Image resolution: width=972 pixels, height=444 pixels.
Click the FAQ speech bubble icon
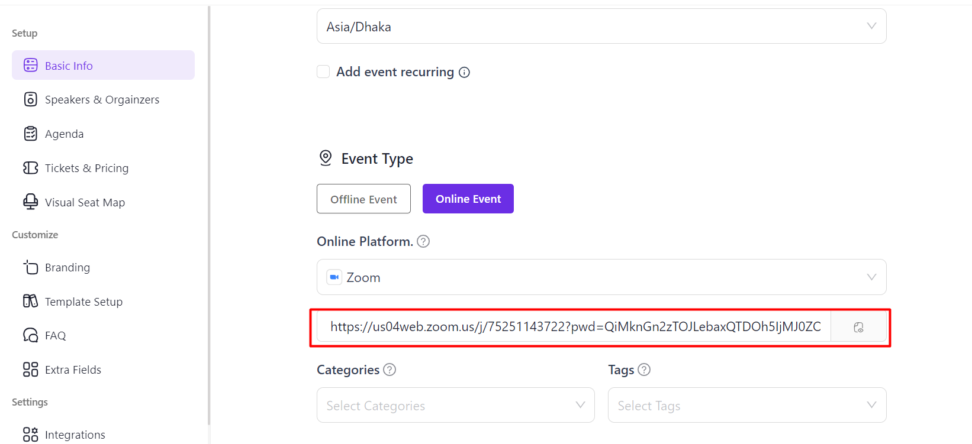tap(30, 335)
